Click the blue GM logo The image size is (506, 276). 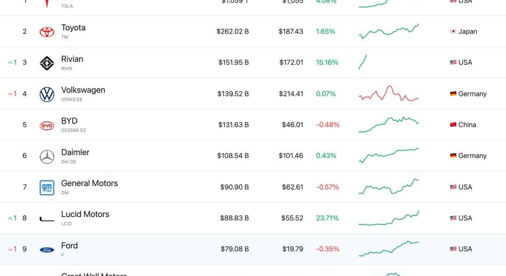pyautogui.click(x=47, y=188)
